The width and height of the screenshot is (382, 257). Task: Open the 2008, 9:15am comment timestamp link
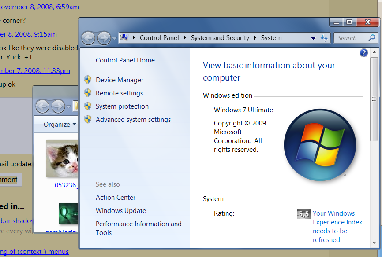click(28, 34)
